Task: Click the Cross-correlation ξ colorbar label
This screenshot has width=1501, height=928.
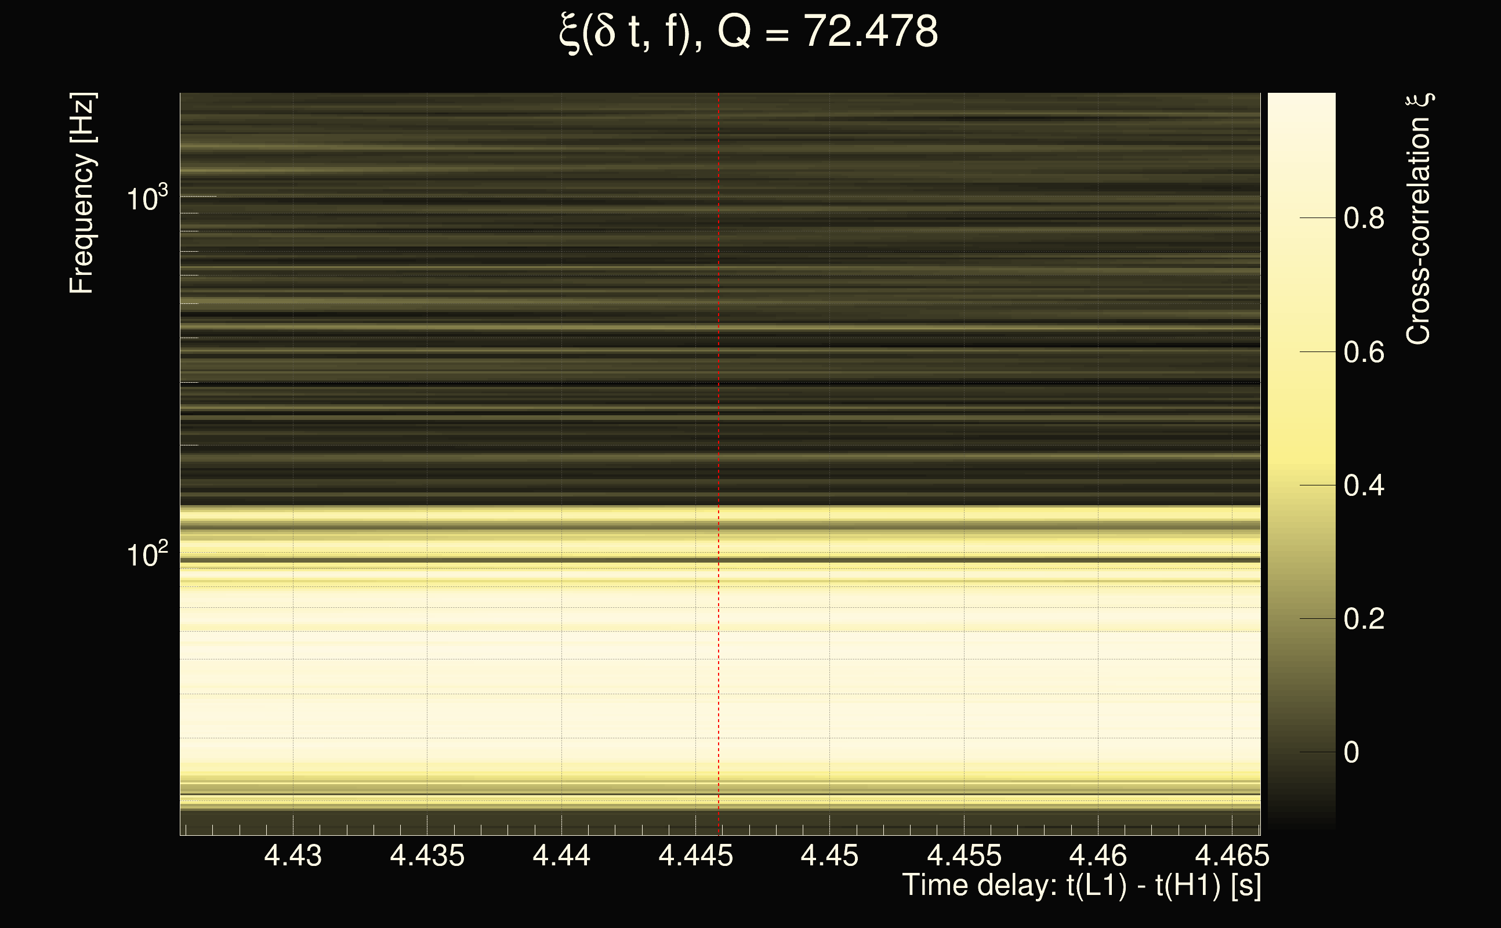Action: 1418,219
